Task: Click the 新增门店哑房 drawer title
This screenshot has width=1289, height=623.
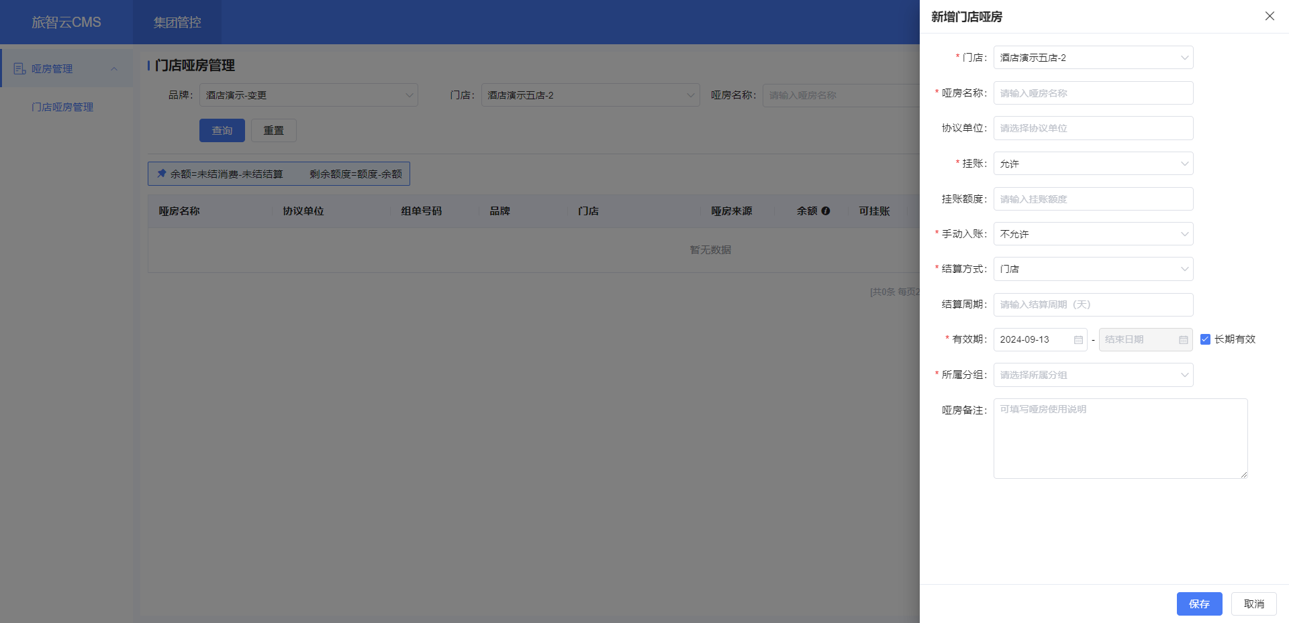Action: point(967,17)
